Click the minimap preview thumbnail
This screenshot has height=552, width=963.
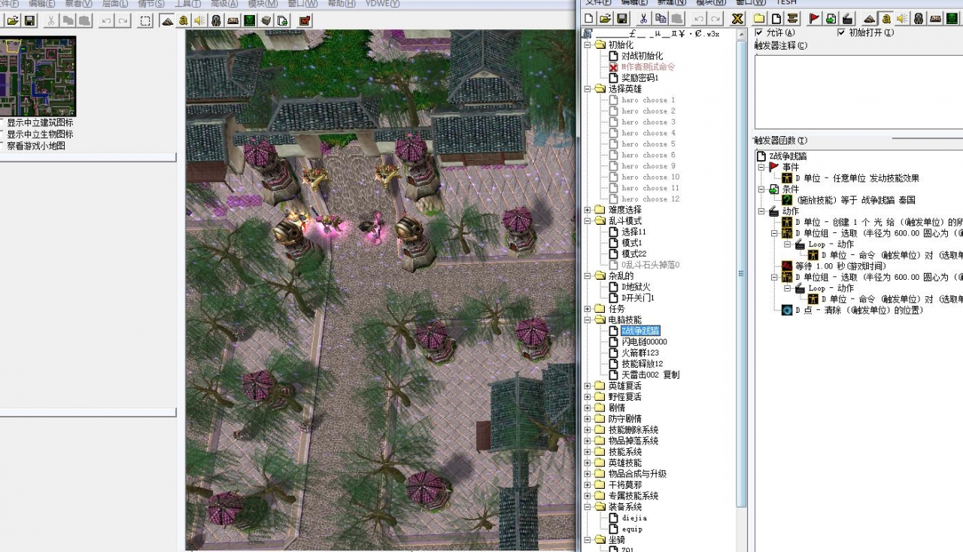[x=38, y=77]
